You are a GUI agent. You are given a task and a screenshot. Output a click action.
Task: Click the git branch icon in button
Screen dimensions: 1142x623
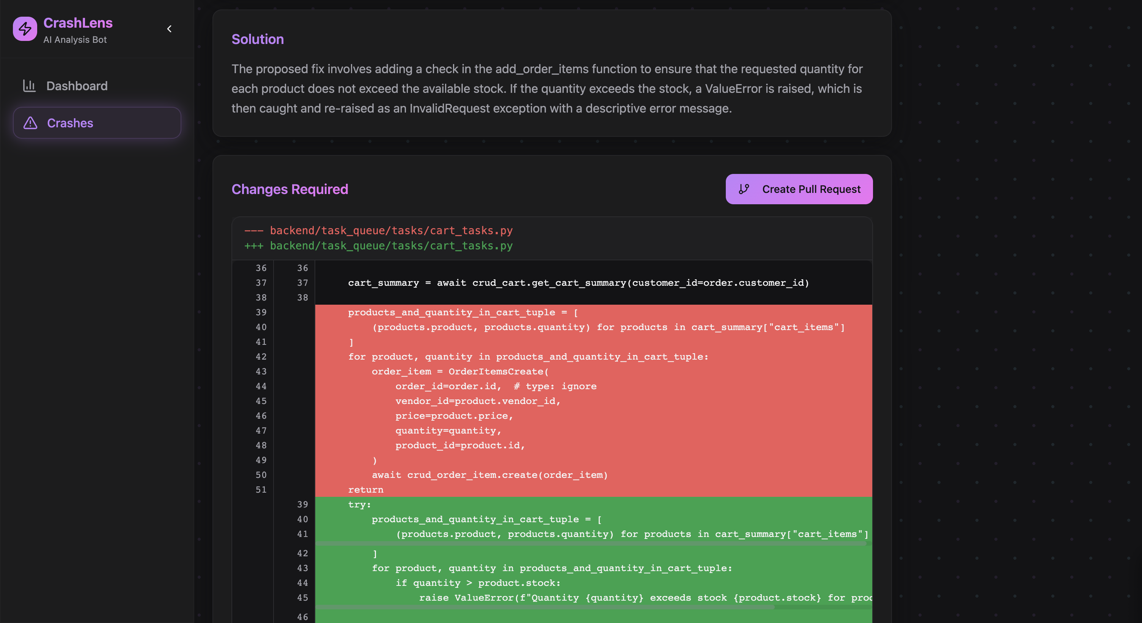pos(744,189)
